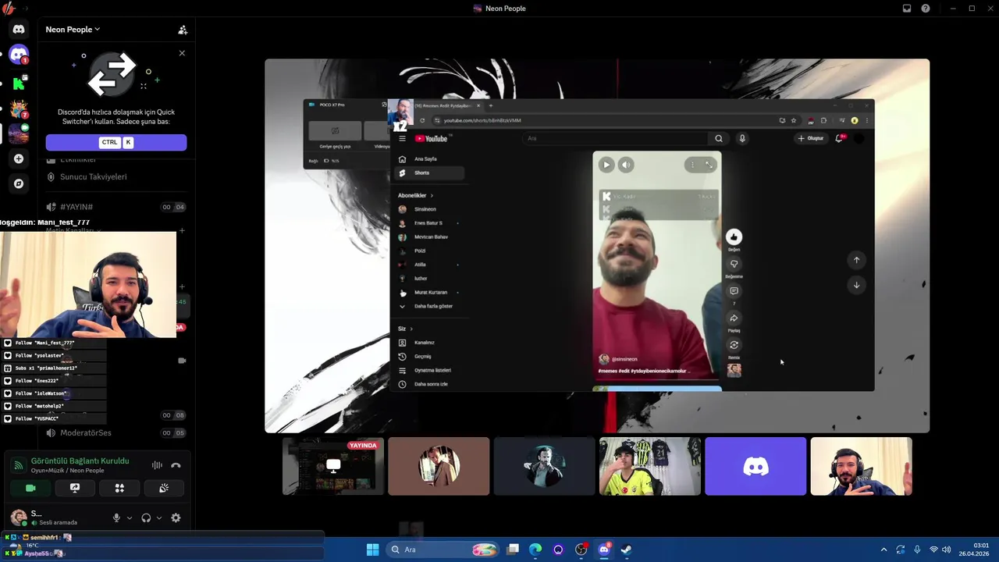Toggle screen share button
Screen dimensions: 999x562
75,488
